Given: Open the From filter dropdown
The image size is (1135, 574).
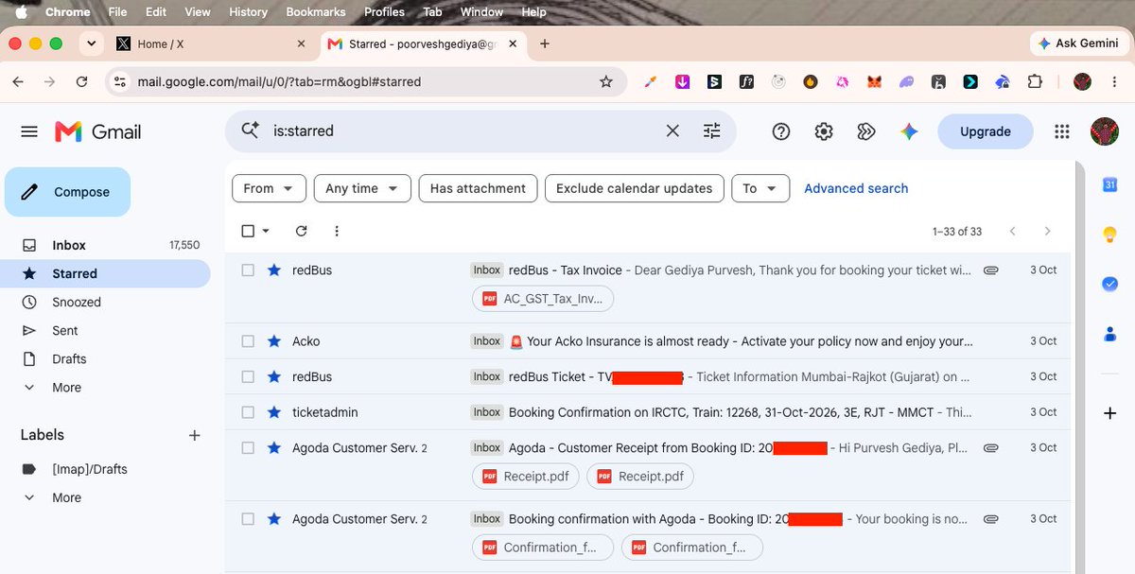Looking at the screenshot, I should point(269,188).
